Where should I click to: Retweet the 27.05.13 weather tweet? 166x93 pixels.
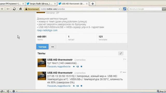click(x=78, y=86)
